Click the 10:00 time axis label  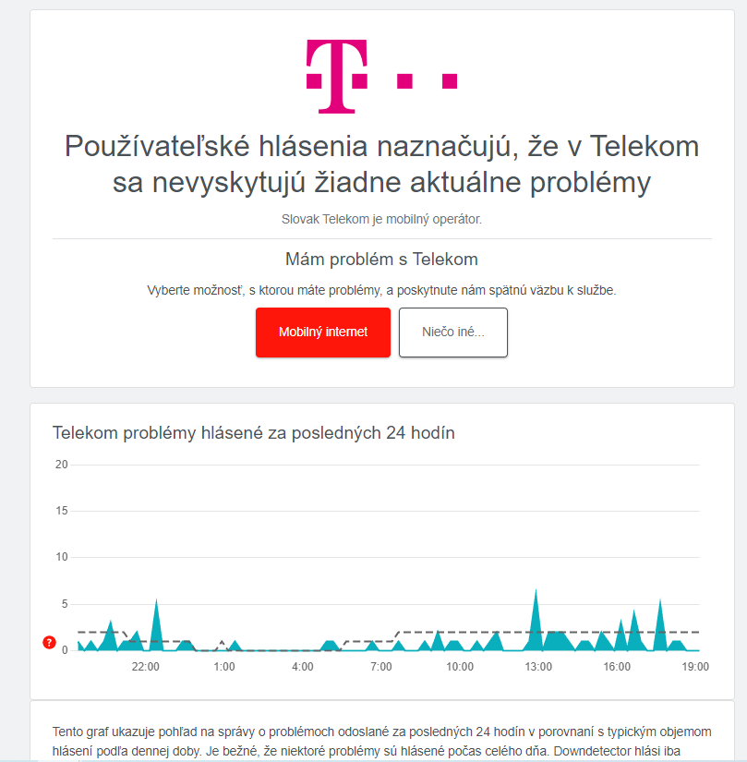pyautogui.click(x=460, y=667)
